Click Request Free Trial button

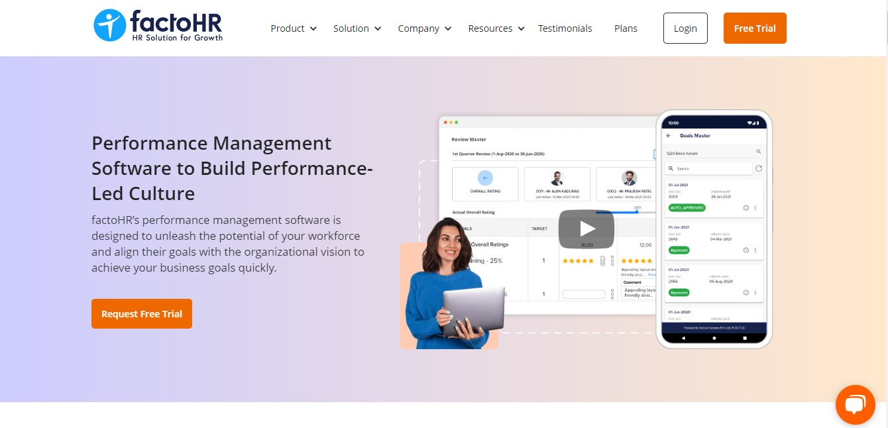(142, 314)
